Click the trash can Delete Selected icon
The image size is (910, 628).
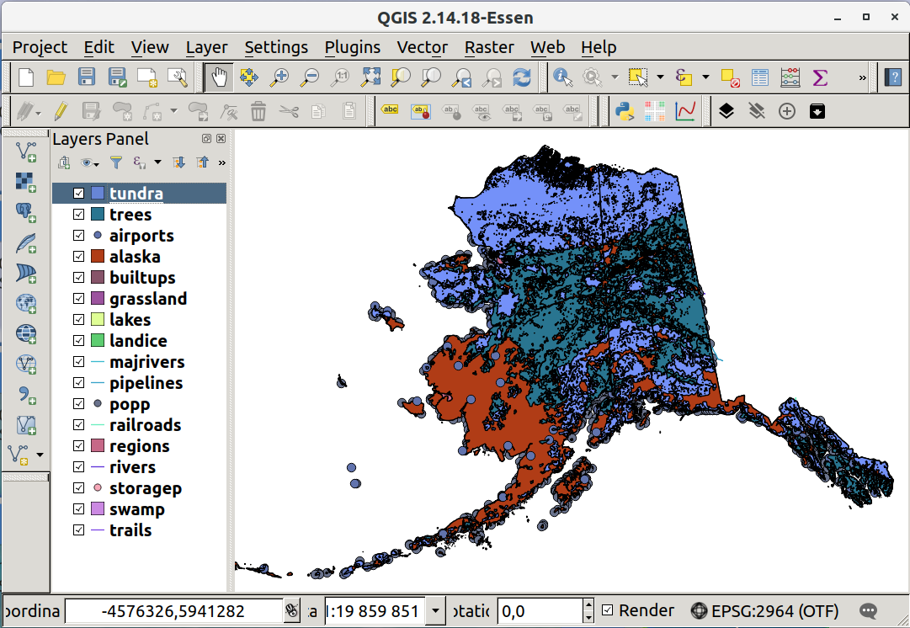pyautogui.click(x=258, y=111)
